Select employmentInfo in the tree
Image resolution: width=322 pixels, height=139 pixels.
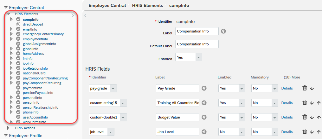pos(35,39)
